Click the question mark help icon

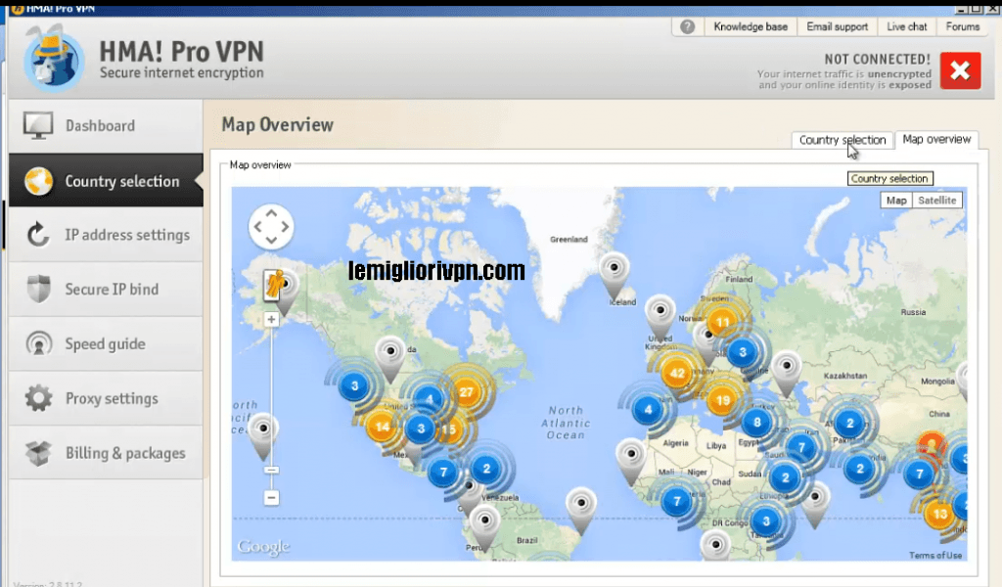(688, 26)
